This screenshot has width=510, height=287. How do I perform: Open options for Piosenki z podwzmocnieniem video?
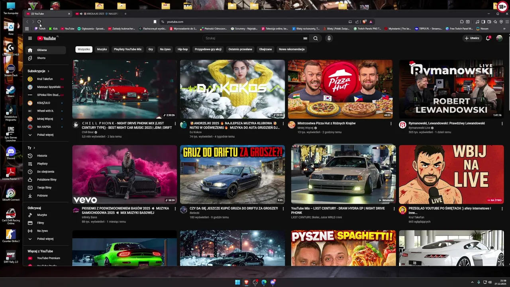coord(175,208)
